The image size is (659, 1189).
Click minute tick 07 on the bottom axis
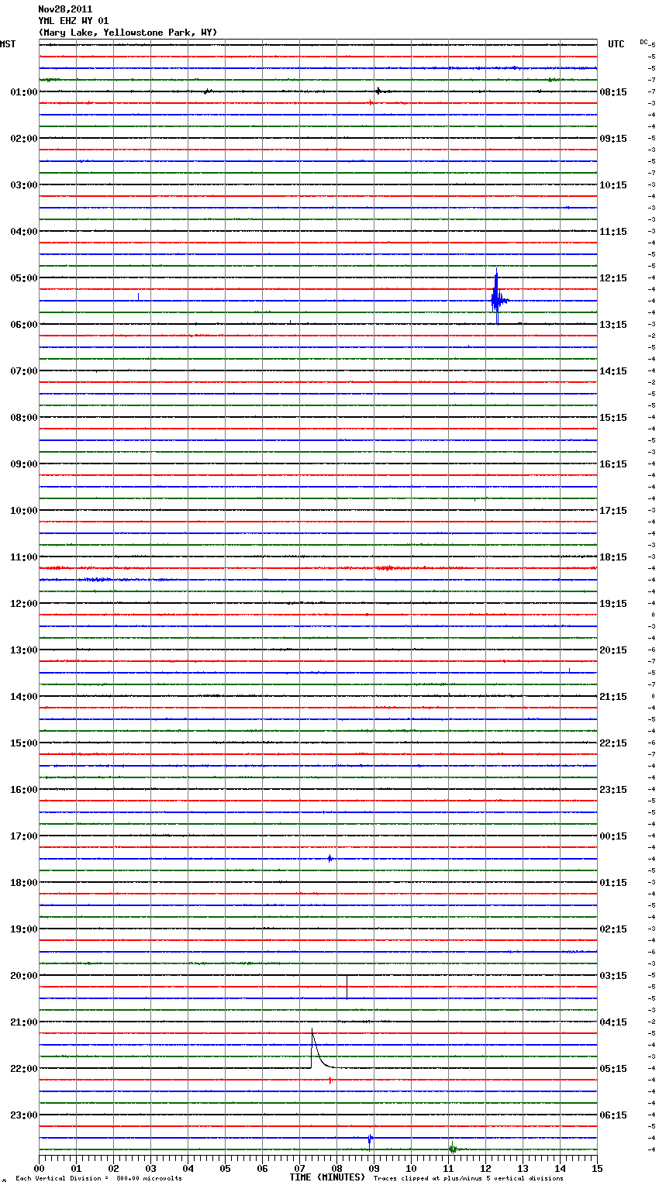click(x=299, y=1169)
